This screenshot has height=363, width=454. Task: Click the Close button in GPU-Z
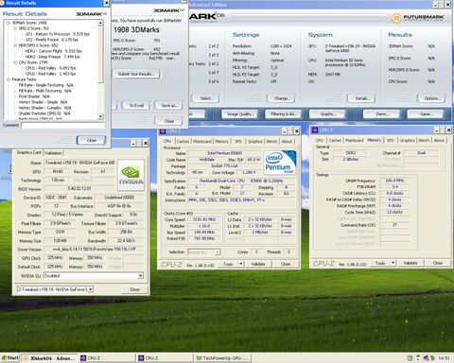[x=134, y=289]
